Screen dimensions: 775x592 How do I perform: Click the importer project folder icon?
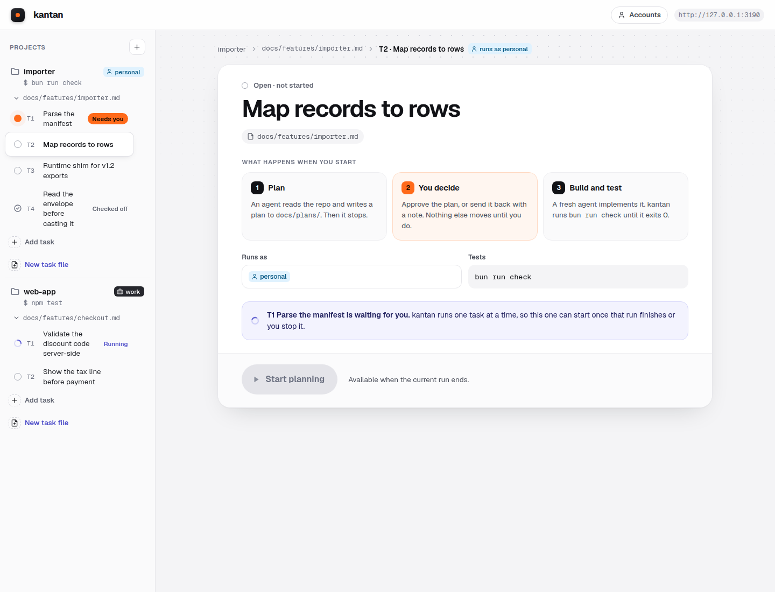(15, 72)
